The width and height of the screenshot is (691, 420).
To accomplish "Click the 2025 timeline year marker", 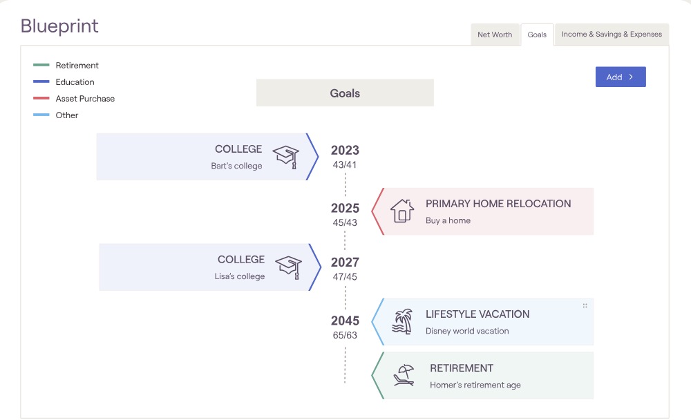I will (345, 209).
